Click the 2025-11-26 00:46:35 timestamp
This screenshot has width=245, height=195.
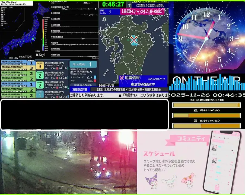tap(206, 95)
